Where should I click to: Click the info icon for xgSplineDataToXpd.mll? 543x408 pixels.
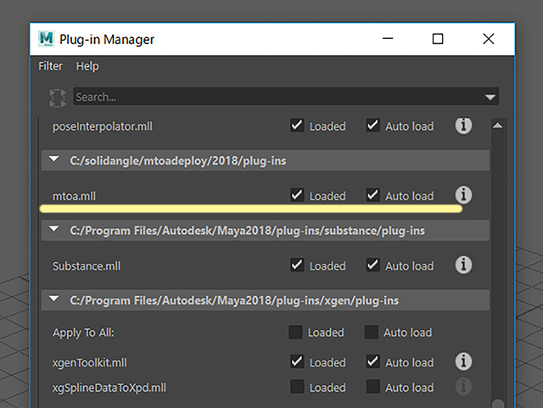point(463,387)
